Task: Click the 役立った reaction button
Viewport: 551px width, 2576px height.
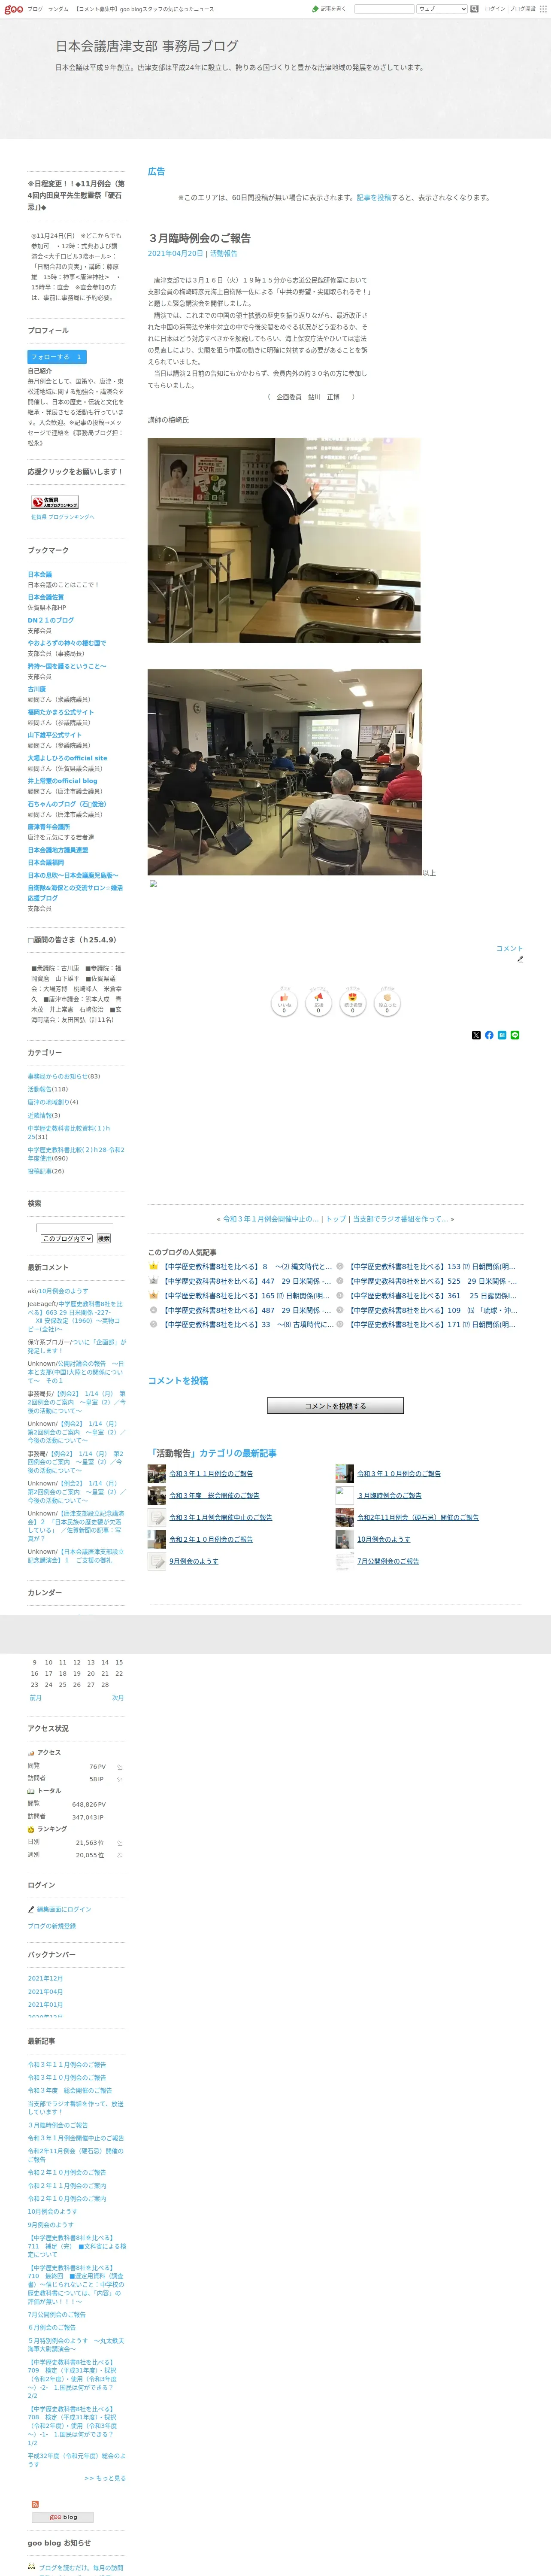Action: tap(387, 1002)
